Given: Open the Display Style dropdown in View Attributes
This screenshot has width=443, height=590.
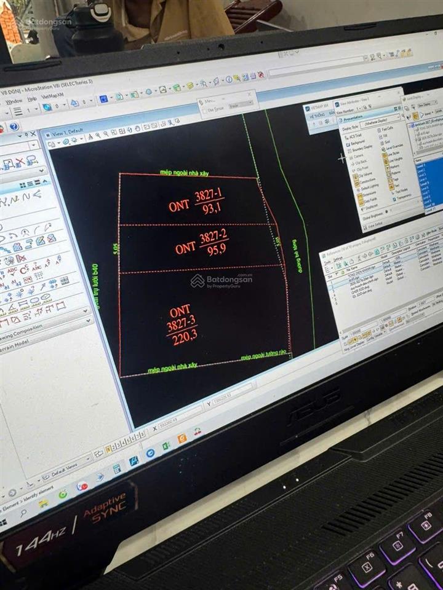Looking at the screenshot, I should 380,121.
